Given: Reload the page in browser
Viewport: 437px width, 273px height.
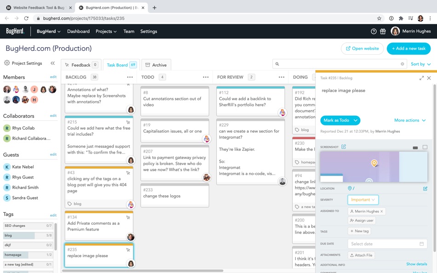Looking at the screenshot, I should (x=26, y=18).
